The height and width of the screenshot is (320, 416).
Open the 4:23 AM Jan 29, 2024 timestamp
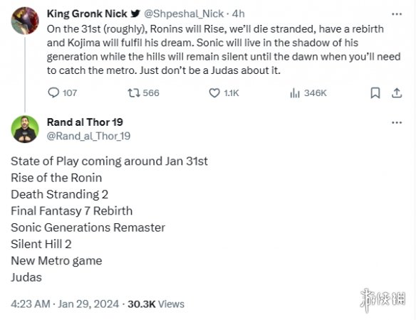(x=65, y=304)
